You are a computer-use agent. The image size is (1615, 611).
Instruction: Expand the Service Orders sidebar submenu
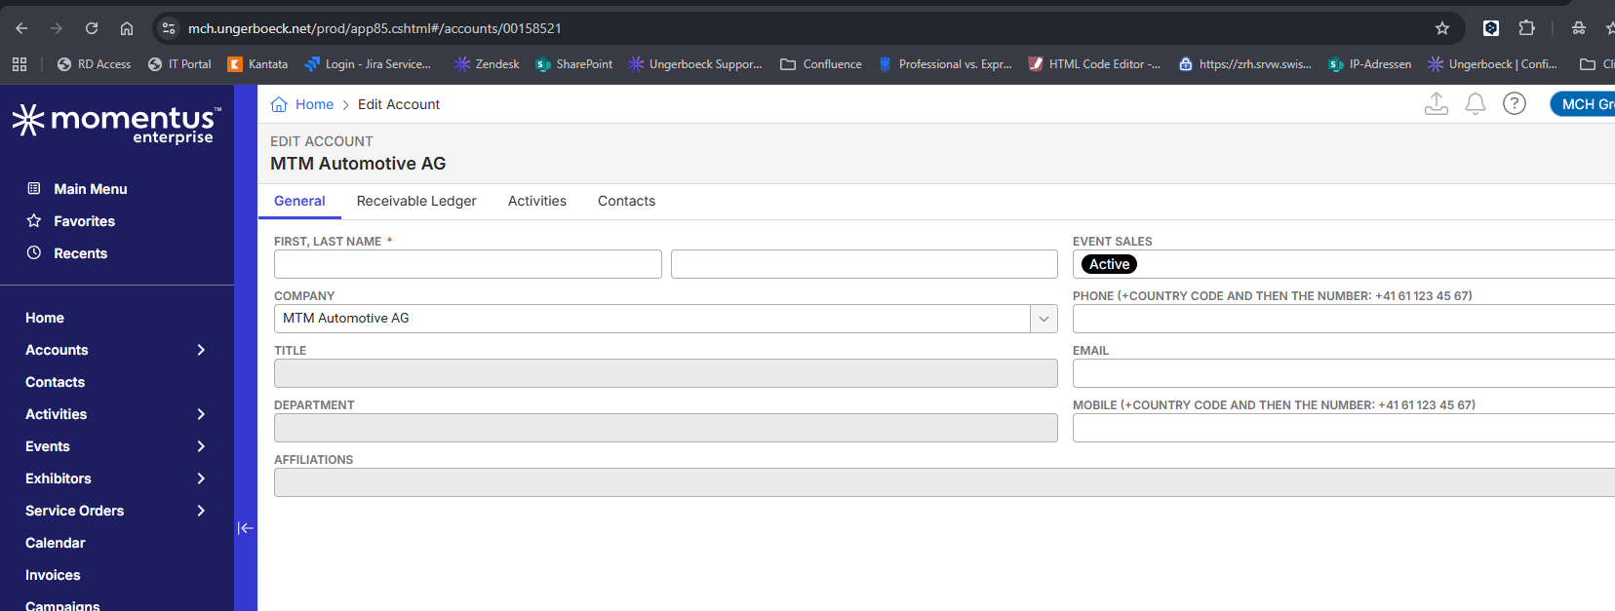click(201, 511)
